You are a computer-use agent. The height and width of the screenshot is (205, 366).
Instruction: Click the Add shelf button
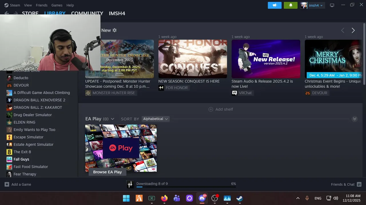221,109
